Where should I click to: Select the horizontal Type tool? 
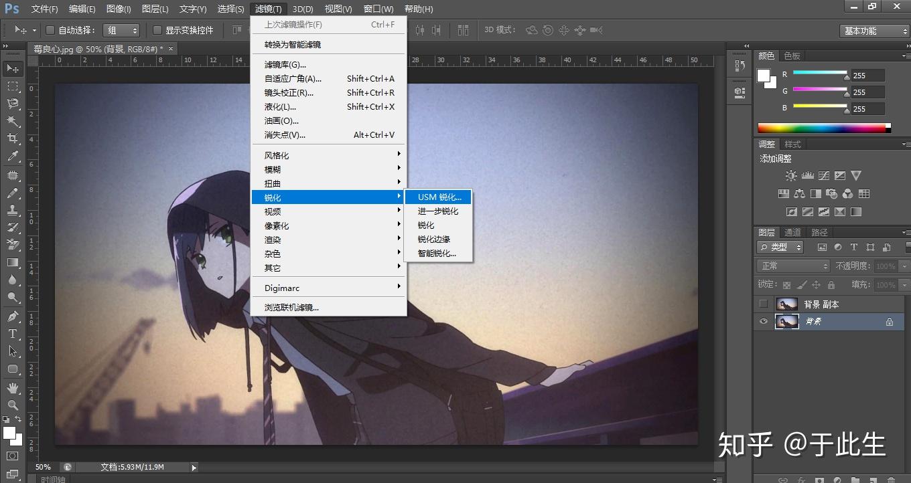pyautogui.click(x=13, y=334)
